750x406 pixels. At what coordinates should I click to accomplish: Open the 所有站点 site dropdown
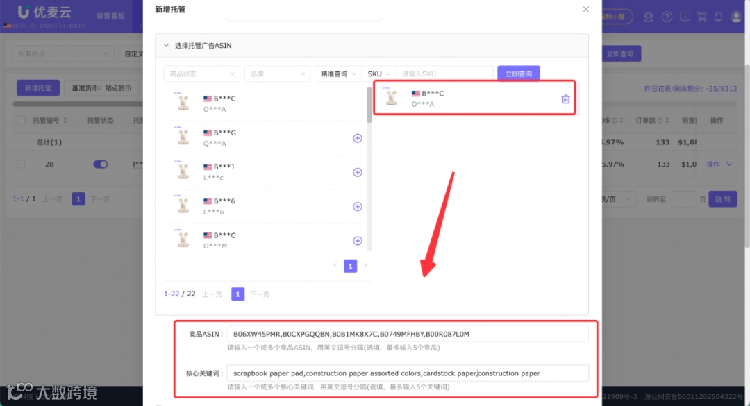tap(61, 53)
